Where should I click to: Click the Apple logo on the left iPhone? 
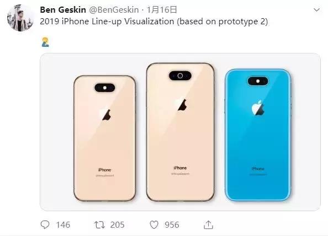[x=105, y=114]
